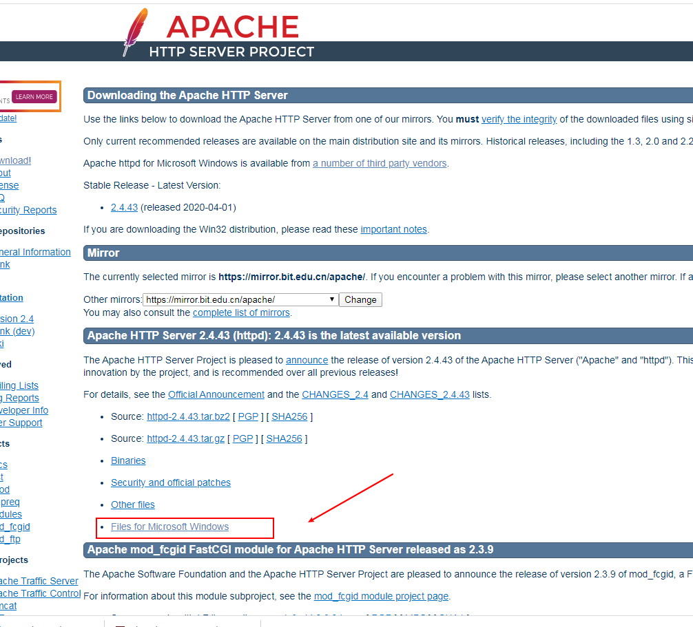This screenshot has height=627, width=693.
Task: Click the mod_fcgid FastCGI module heading
Action: [291, 550]
